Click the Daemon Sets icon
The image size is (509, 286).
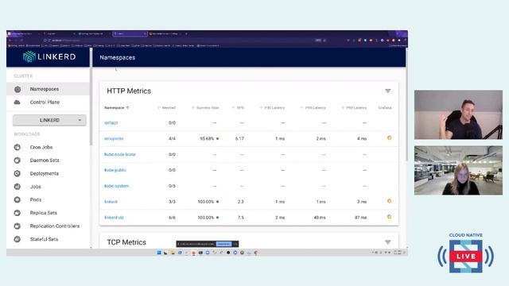17,160
